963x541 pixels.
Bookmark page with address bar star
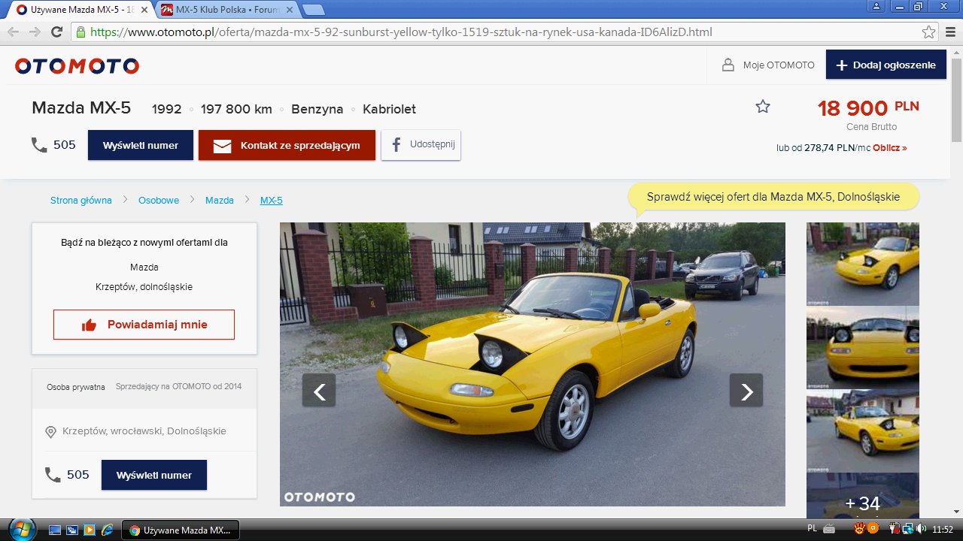click(929, 32)
